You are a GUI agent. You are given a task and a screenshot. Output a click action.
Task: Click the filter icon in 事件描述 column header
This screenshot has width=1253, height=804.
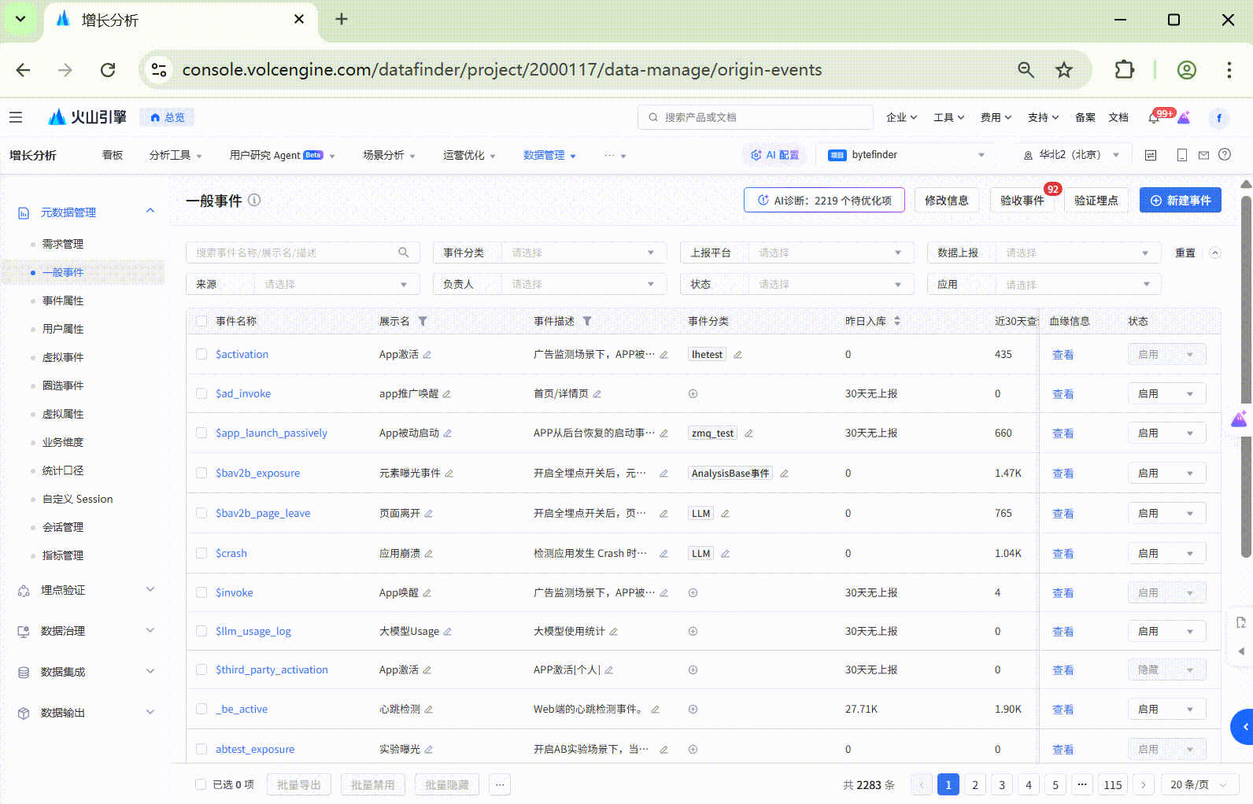pyautogui.click(x=587, y=321)
